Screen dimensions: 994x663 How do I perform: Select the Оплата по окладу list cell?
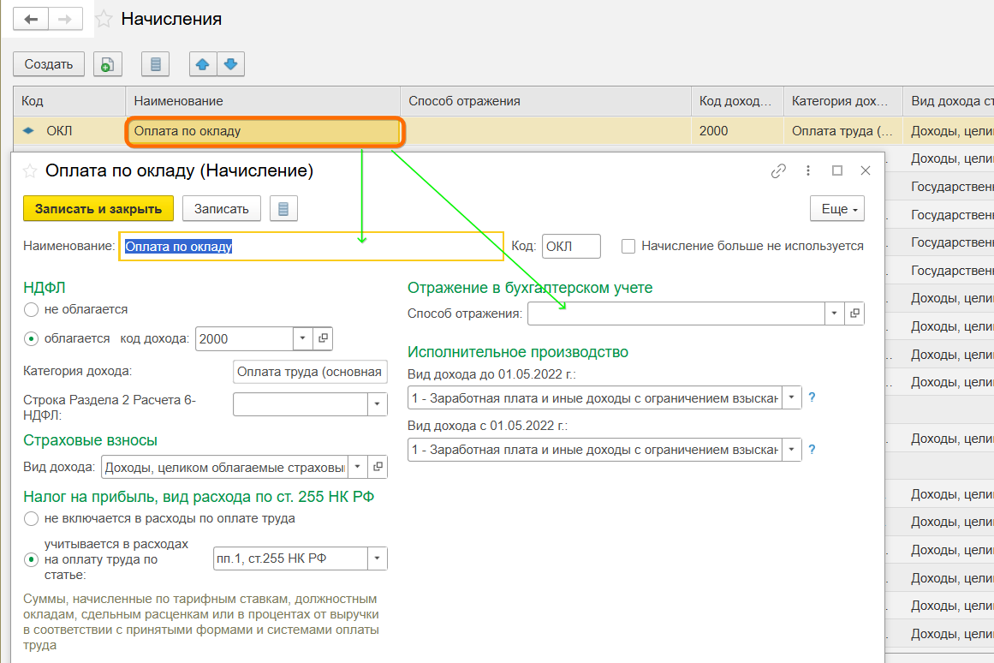[x=265, y=131]
